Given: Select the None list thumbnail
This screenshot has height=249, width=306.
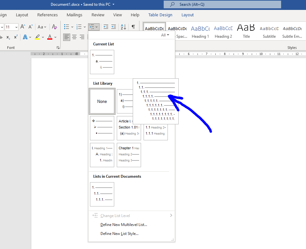Looking at the screenshot, I should point(102,101).
